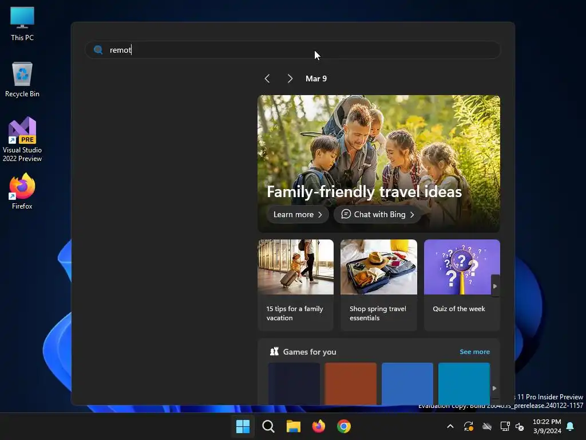Open the Family-friendly travel ideas image
This screenshot has width=586, height=440.
click(379, 163)
